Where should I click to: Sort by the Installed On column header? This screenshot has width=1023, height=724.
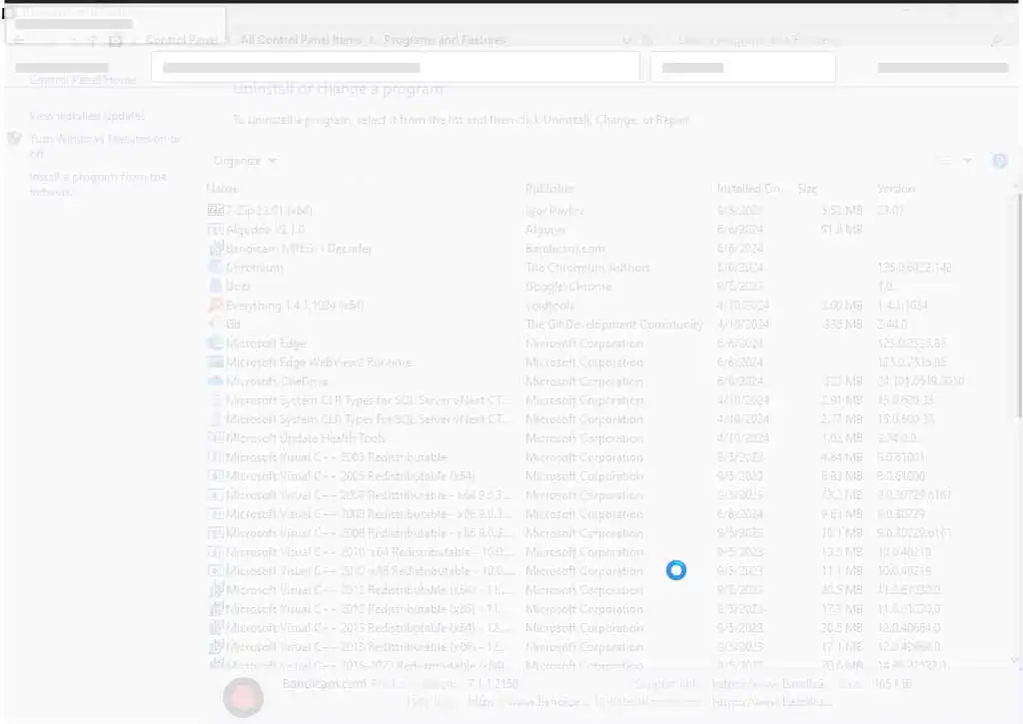point(747,189)
